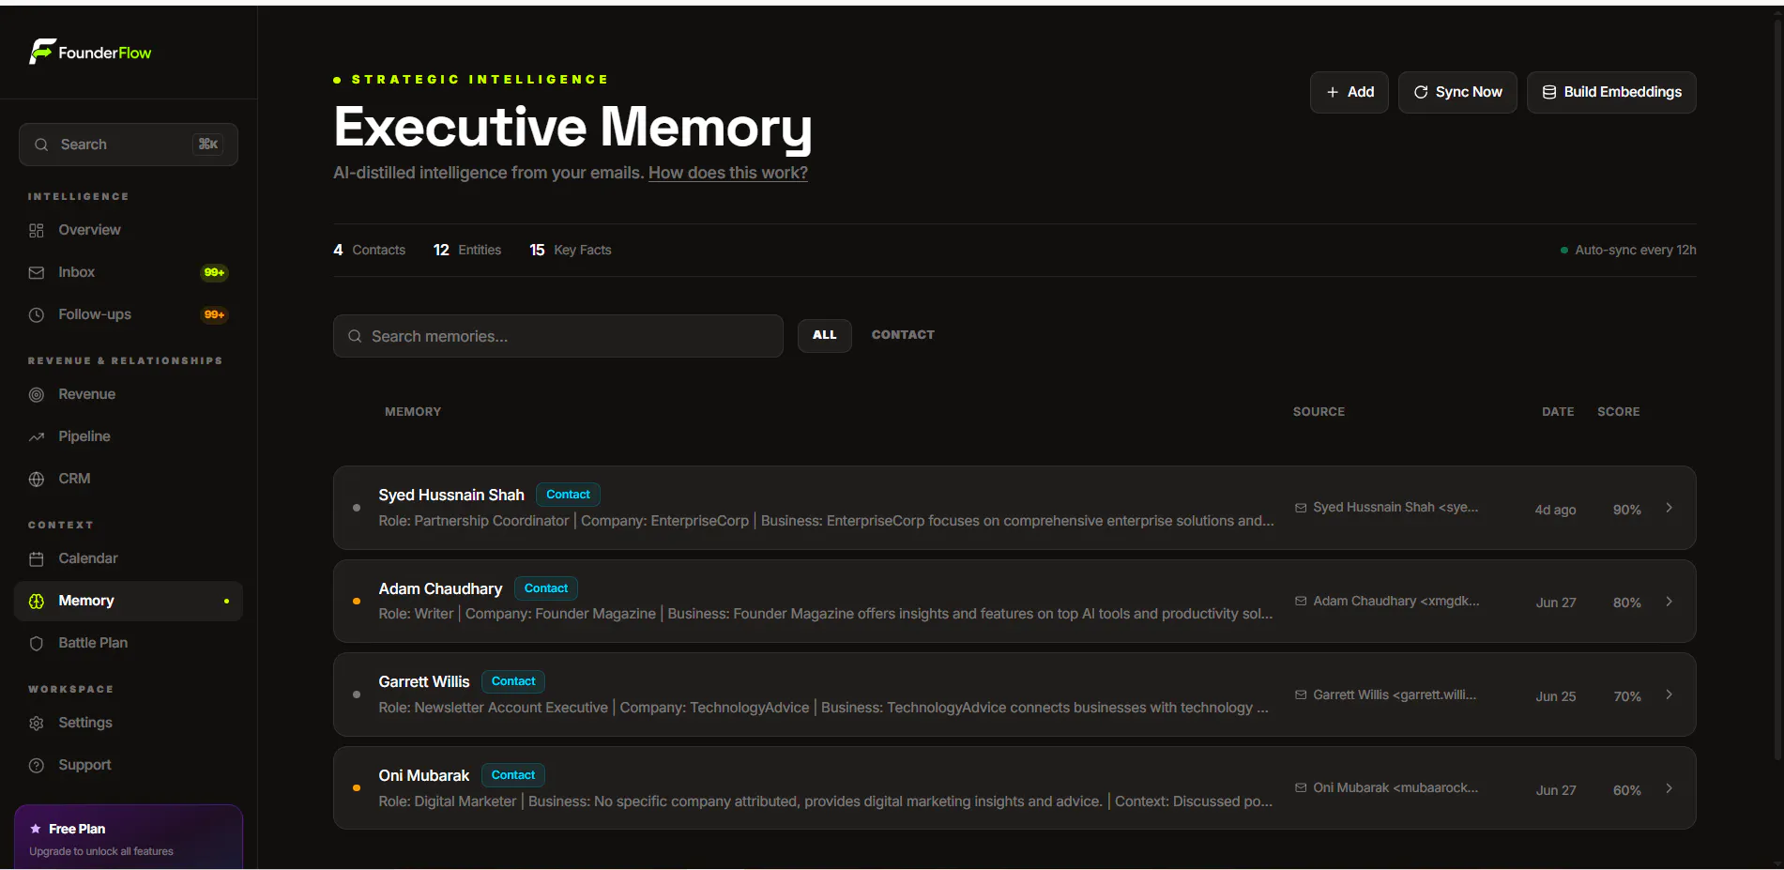Click the 99+ badge on Inbox
The height and width of the screenshot is (870, 1784).
[x=215, y=272]
